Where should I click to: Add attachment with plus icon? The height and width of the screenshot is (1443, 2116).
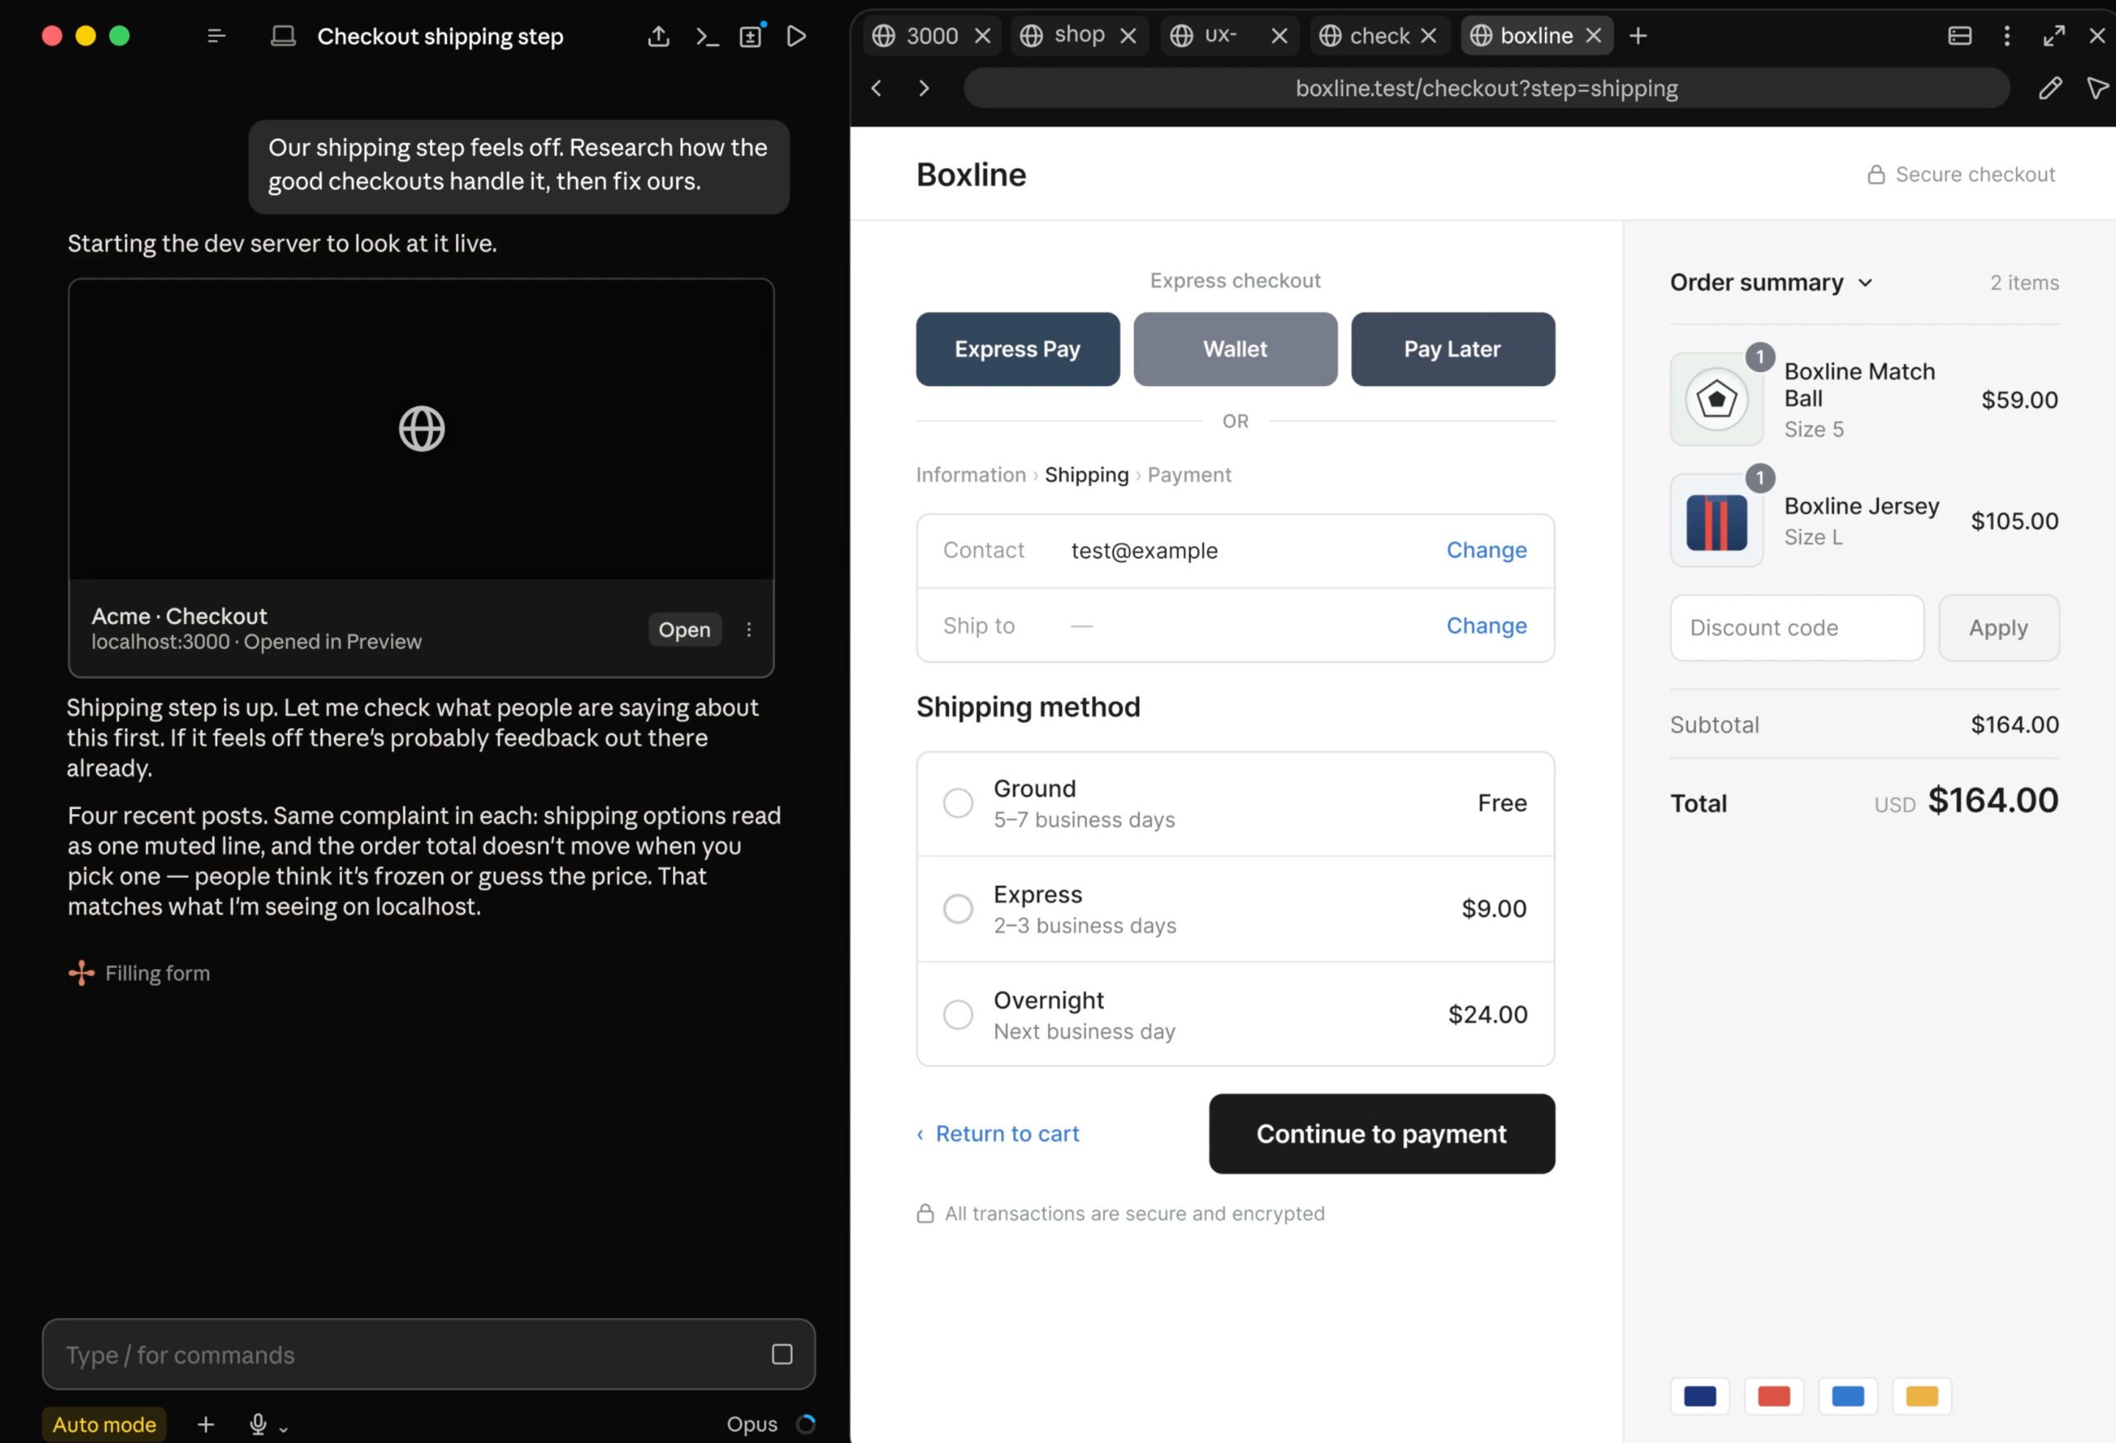coord(206,1424)
